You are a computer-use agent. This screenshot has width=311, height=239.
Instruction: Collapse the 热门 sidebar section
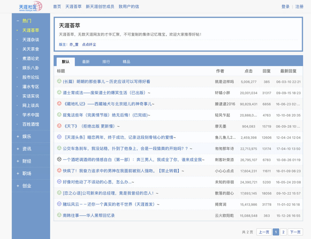click(x=18, y=21)
